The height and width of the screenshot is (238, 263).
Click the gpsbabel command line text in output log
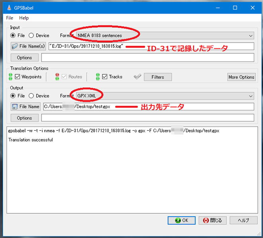click(114, 131)
